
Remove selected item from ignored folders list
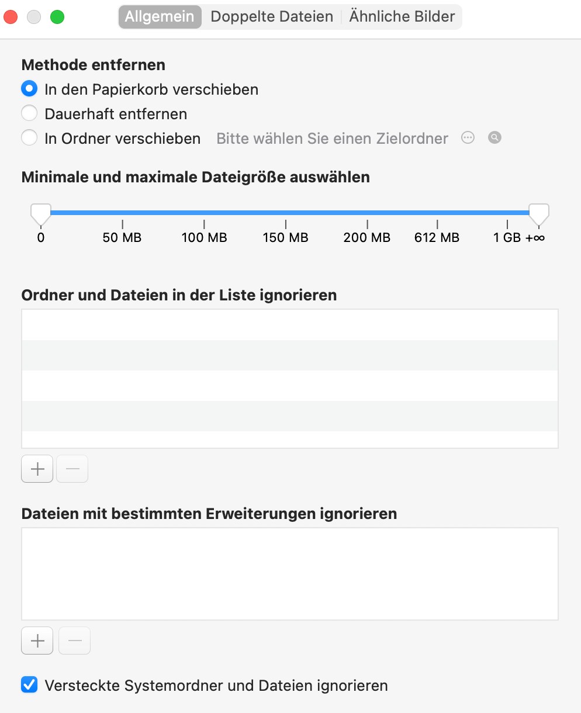72,469
